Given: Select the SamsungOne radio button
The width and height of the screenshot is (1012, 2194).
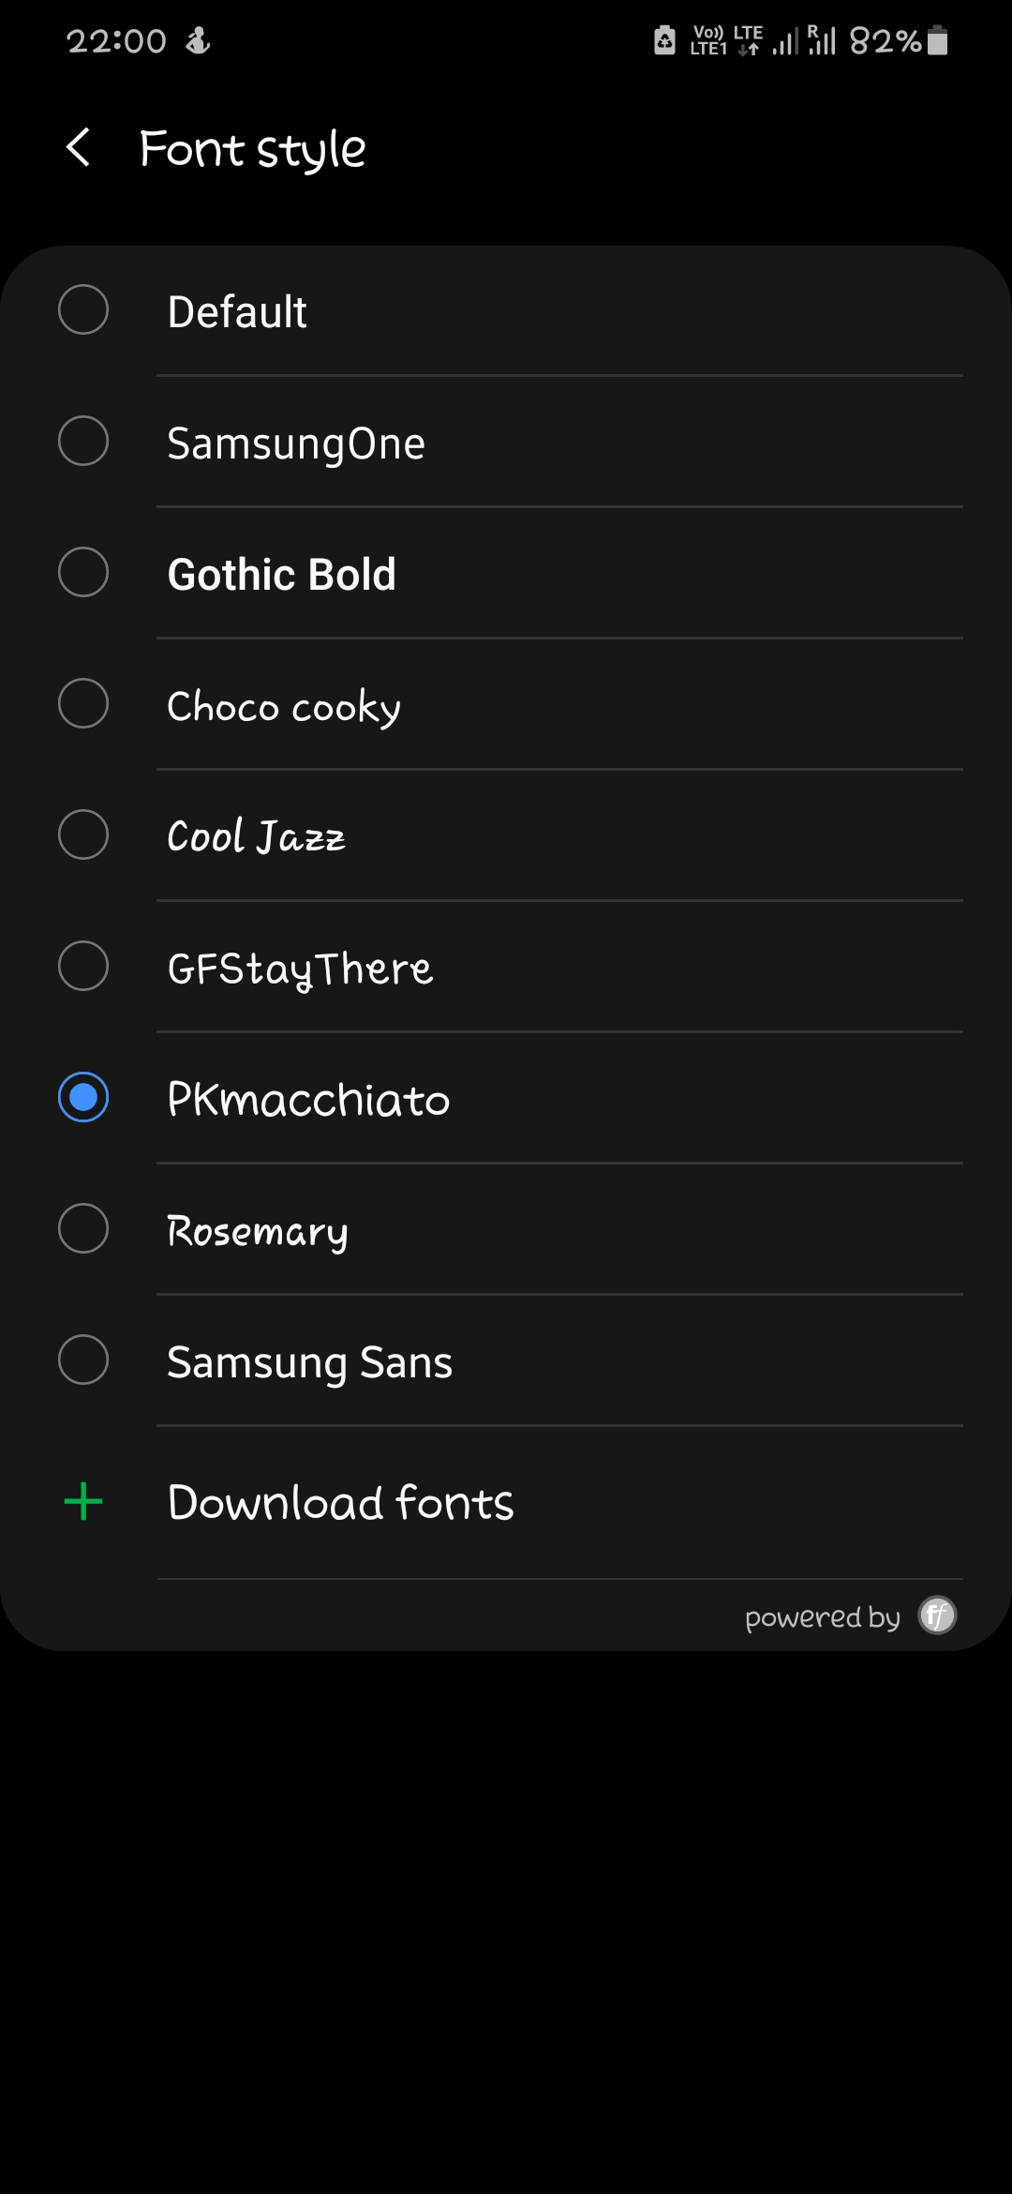Looking at the screenshot, I should (83, 441).
